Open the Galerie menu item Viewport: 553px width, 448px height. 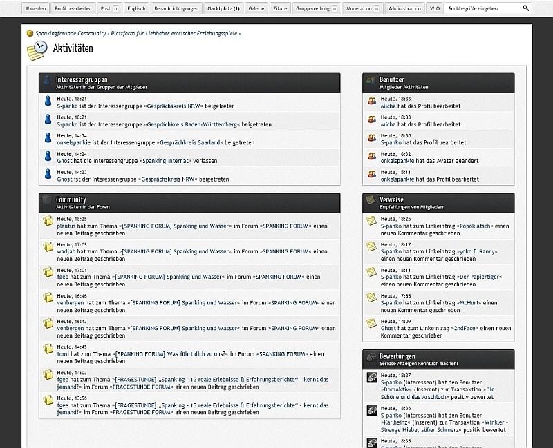tap(256, 8)
